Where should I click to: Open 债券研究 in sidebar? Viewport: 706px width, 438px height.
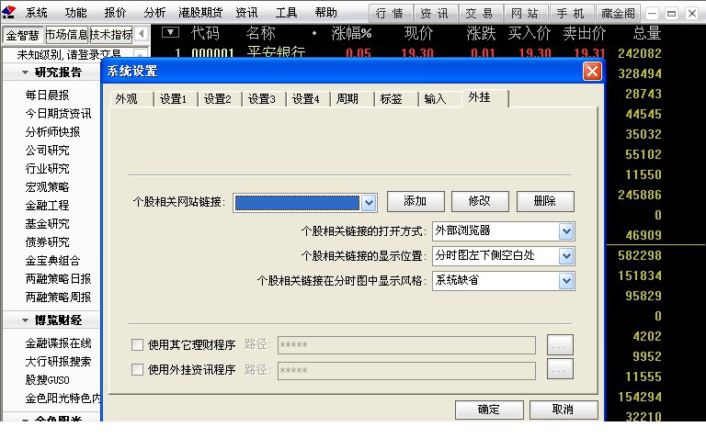(x=47, y=242)
